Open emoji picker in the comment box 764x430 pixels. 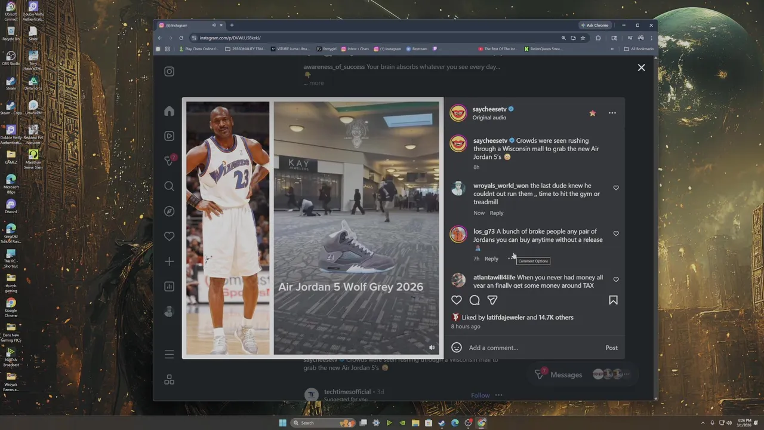(457, 348)
